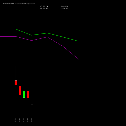Click the close value C: 29.75
Screen dimensions: 126x126
tap(44, 7)
